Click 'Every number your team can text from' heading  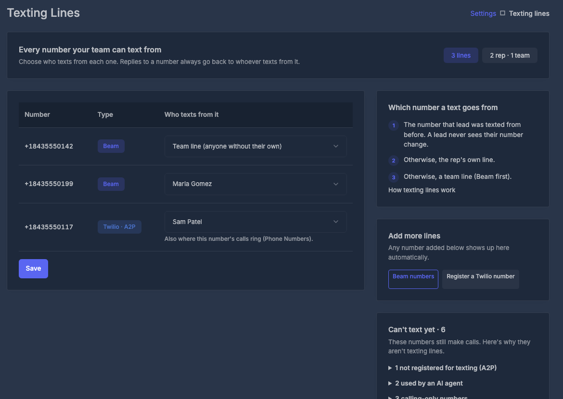click(x=90, y=50)
